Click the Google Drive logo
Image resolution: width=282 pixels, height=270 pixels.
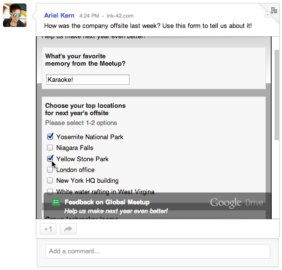(x=236, y=203)
